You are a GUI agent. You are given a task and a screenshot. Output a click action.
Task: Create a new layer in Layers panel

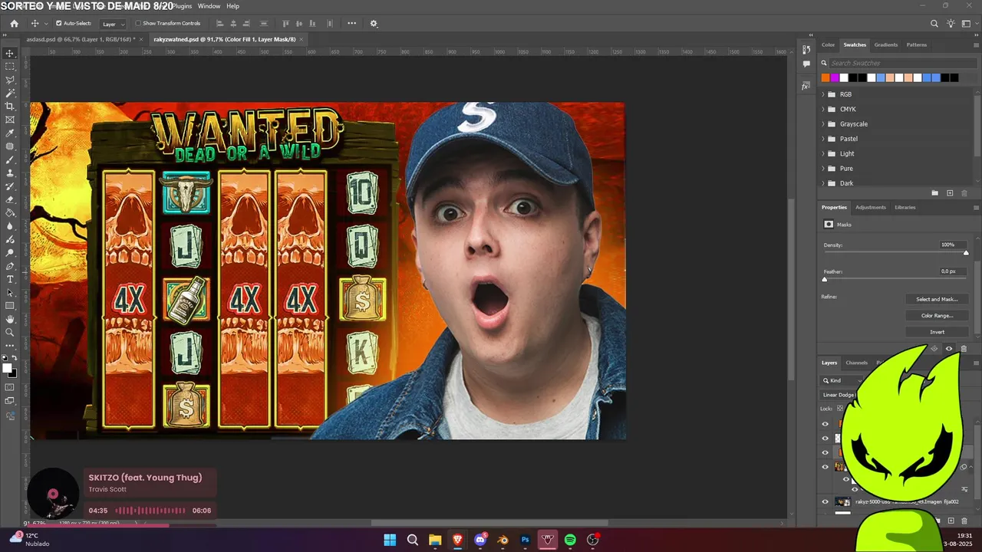click(x=950, y=521)
